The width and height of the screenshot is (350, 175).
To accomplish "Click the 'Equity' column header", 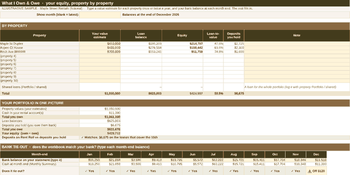I will pyautogui.click(x=182, y=35).
